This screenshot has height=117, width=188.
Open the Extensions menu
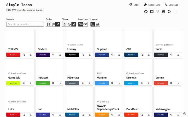tap(152, 5)
